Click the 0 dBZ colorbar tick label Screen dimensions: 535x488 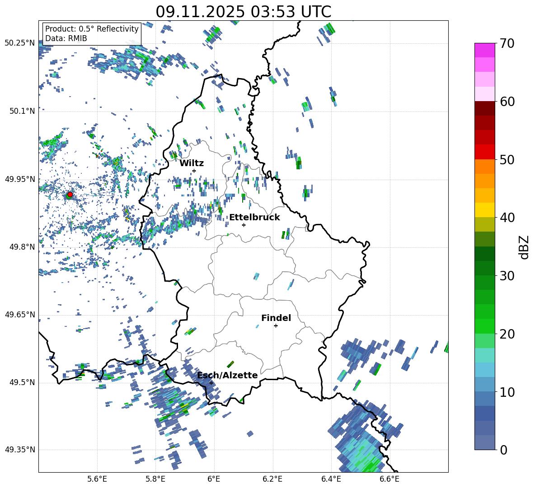click(503, 450)
